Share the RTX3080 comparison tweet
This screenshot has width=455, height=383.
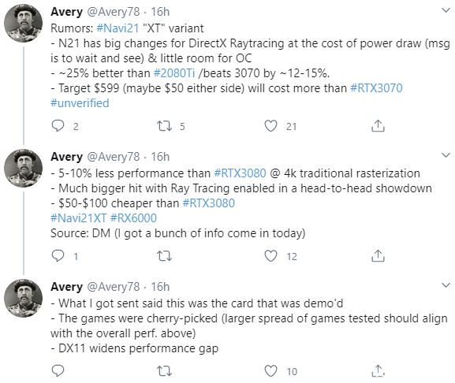tap(378, 255)
